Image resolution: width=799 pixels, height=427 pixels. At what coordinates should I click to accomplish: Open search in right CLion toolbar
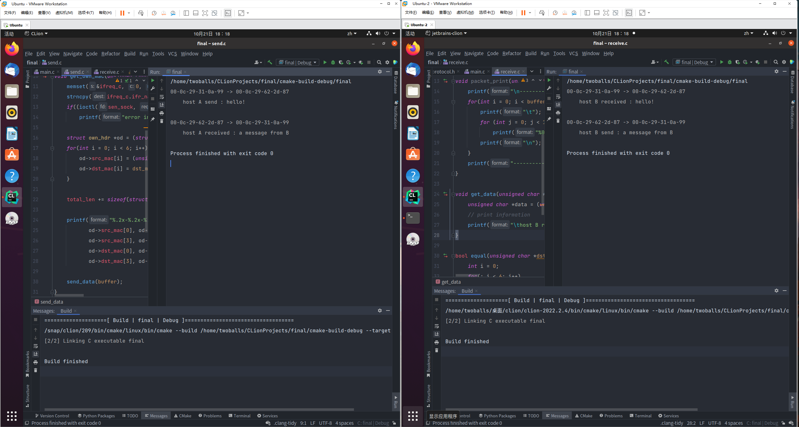click(776, 62)
